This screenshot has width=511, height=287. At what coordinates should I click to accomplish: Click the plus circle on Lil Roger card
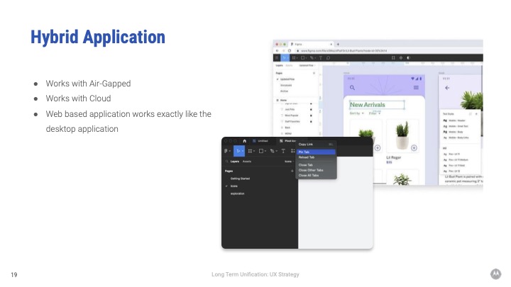click(x=414, y=148)
